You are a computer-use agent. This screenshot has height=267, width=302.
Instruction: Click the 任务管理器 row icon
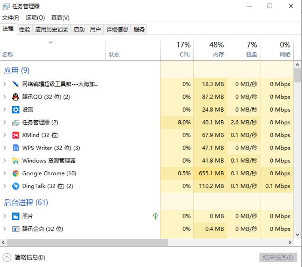pyautogui.click(x=15, y=123)
